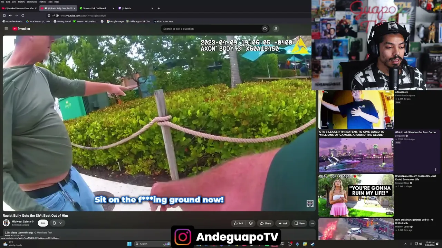Open more actions ellipsis under the video

(x=312, y=223)
